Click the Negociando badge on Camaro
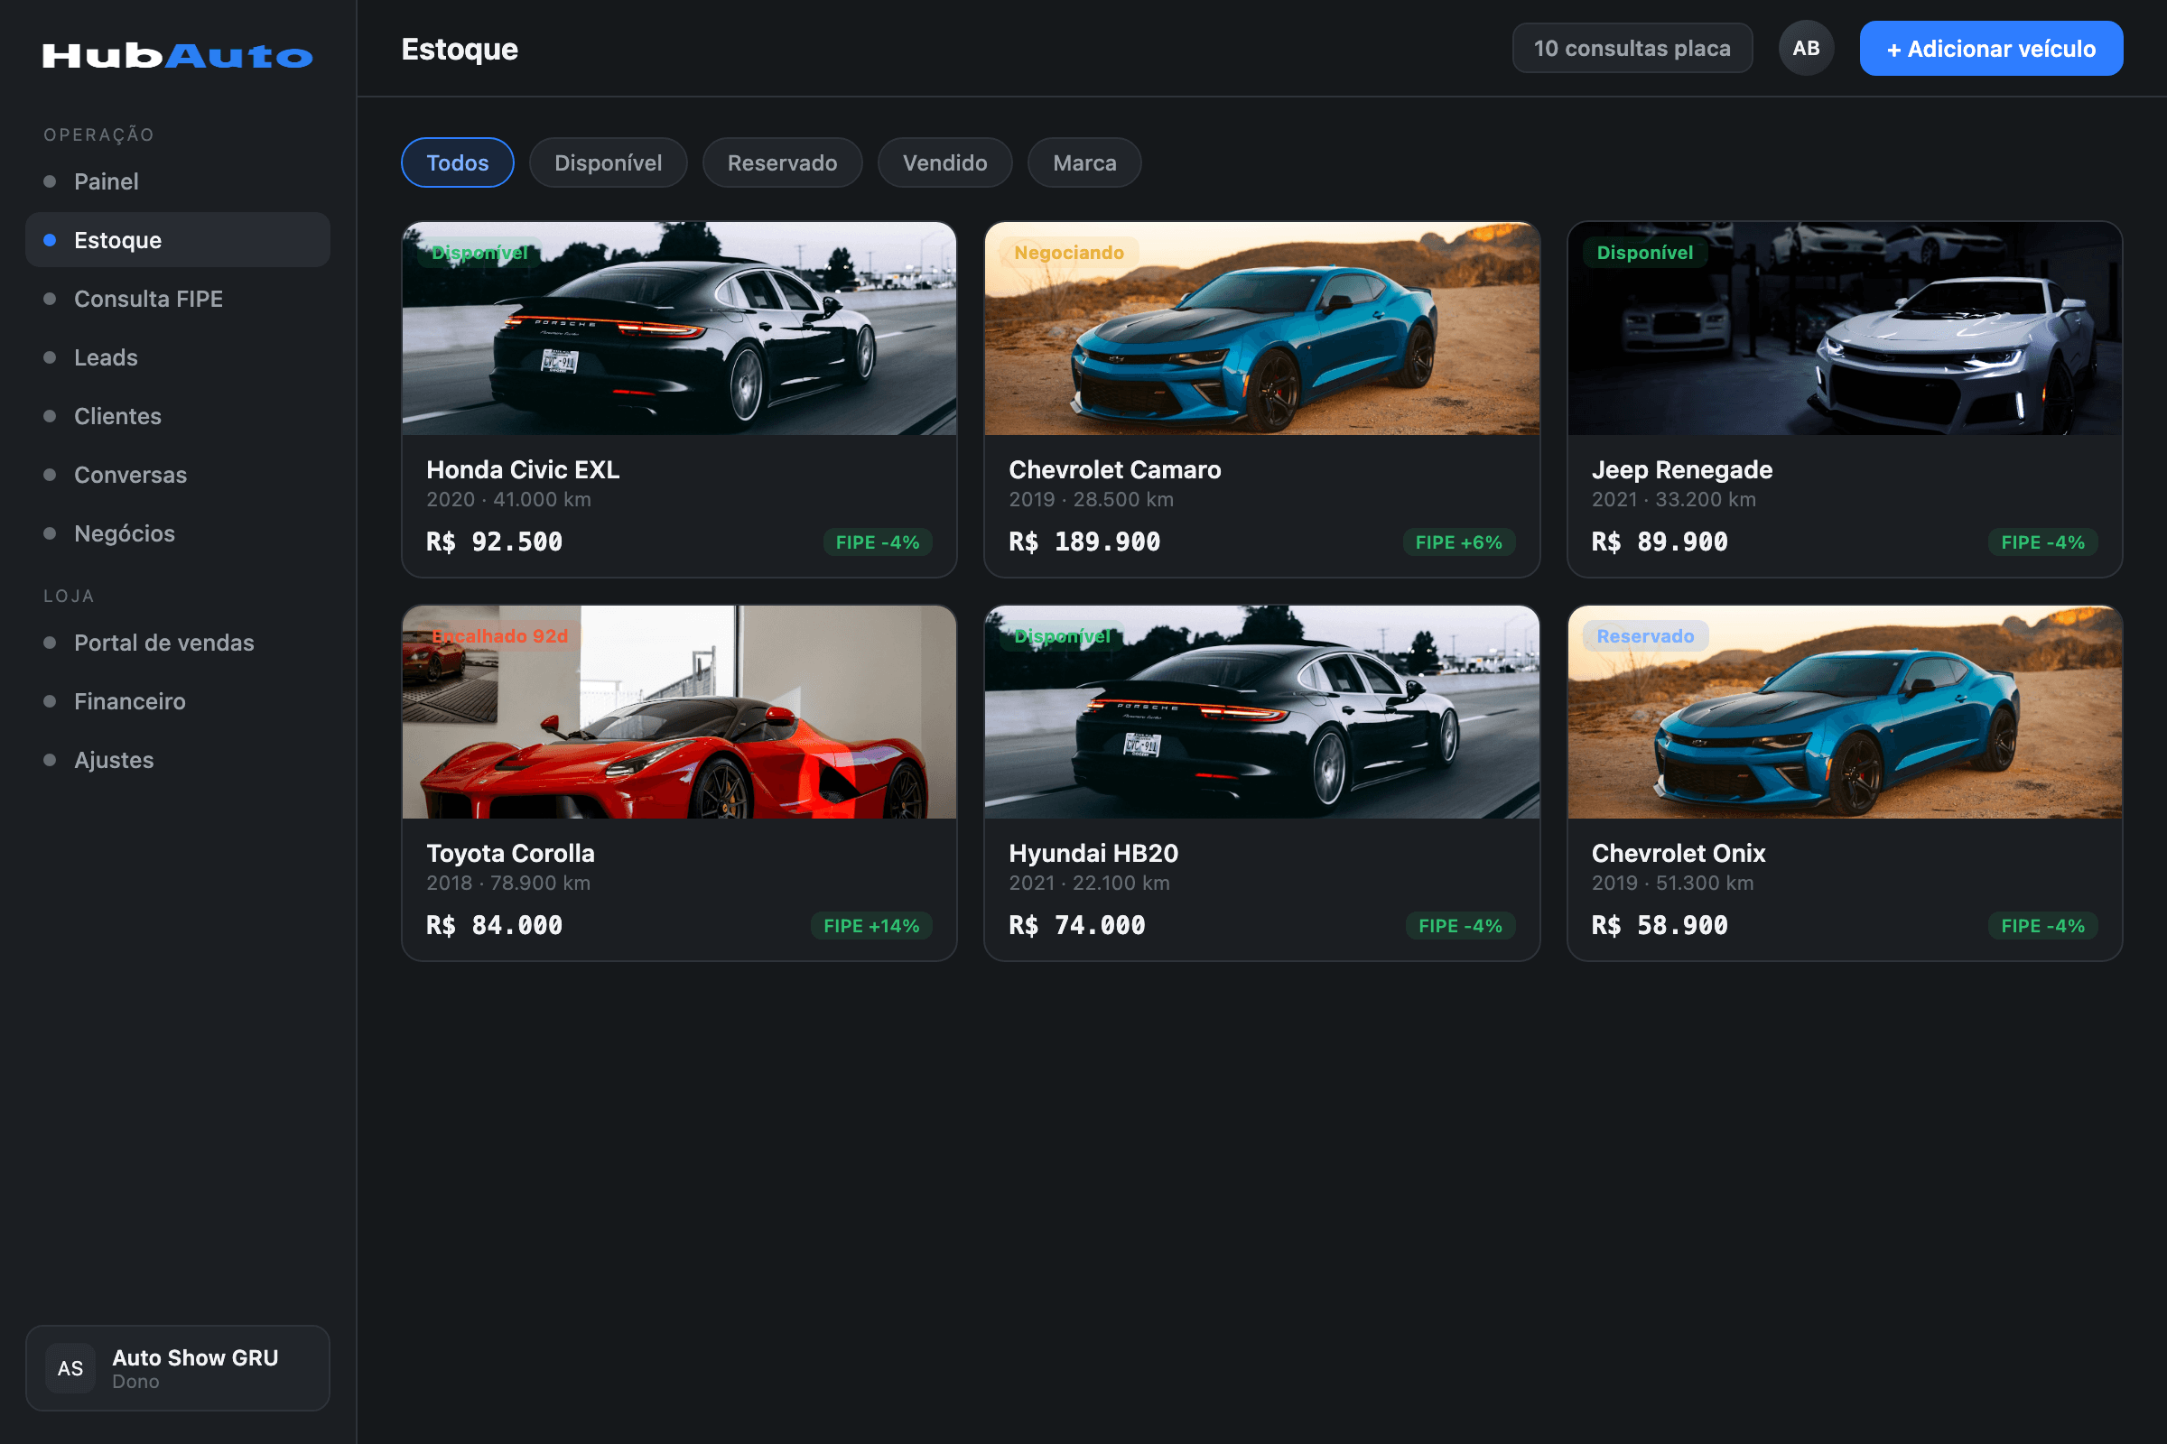The image size is (2167, 1444). point(1069,253)
